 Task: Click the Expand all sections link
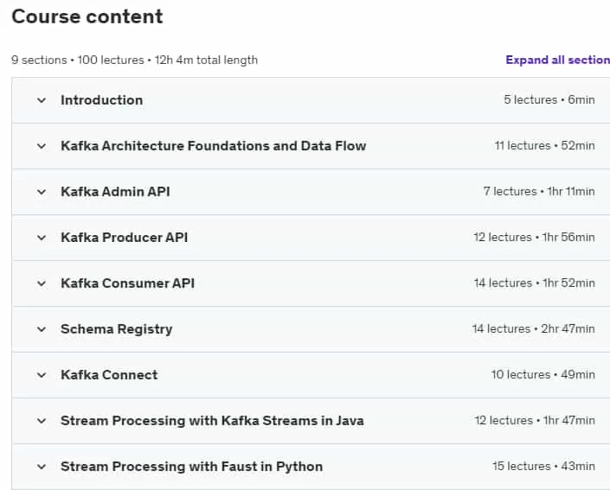[x=557, y=60]
